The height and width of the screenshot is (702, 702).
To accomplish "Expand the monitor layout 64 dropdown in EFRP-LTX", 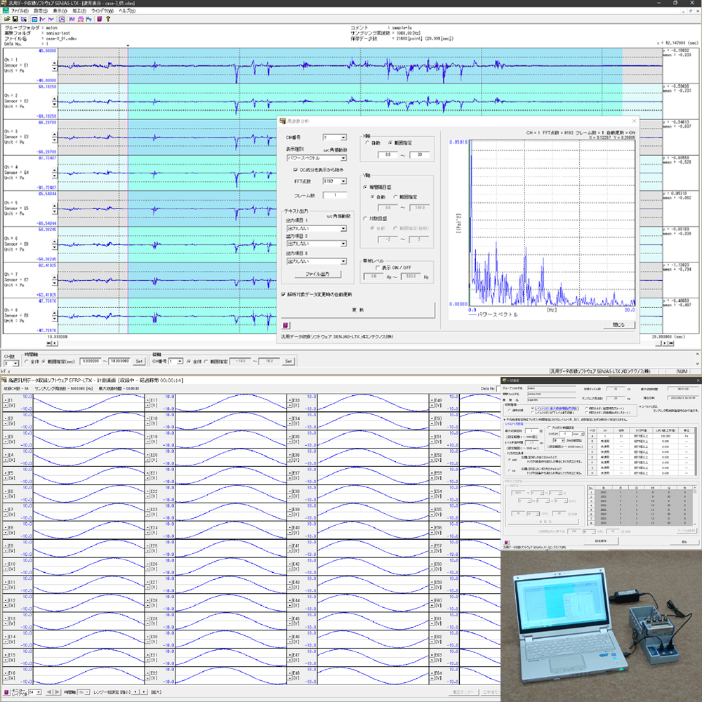I will tap(39, 692).
